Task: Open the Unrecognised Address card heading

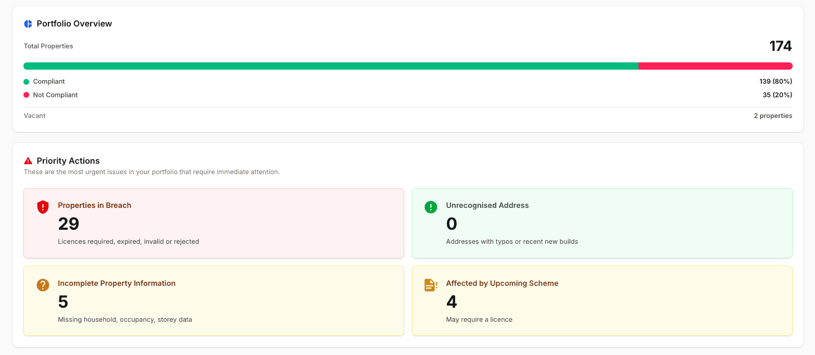Action: [487, 205]
